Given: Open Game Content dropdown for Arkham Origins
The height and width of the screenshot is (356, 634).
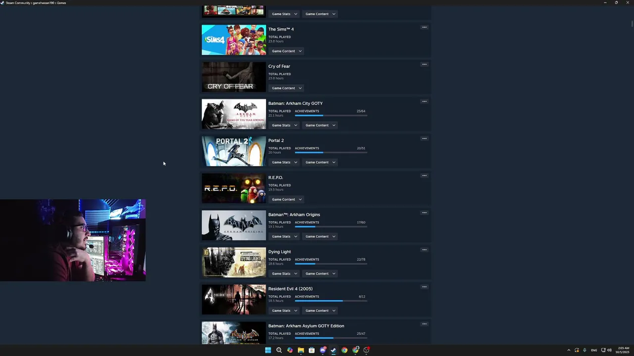Looking at the screenshot, I should tap(320, 236).
